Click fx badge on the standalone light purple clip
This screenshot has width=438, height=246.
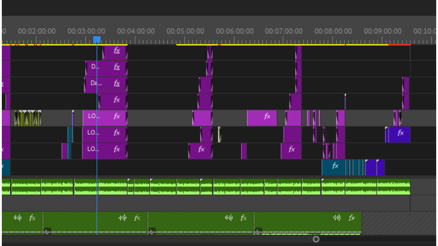point(267,116)
